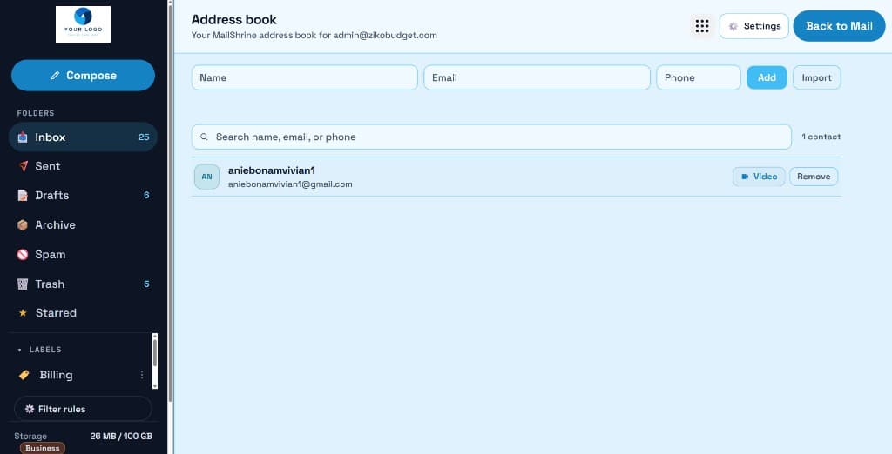Image resolution: width=892 pixels, height=454 pixels.
Task: Remove contact aniebonamvivian1
Action: click(814, 177)
